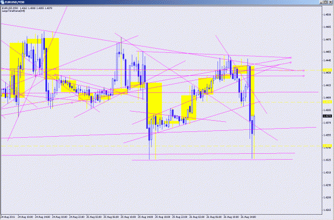Click the '24 Aug 2011' date label
This screenshot has width=334, height=220.
[7, 217]
